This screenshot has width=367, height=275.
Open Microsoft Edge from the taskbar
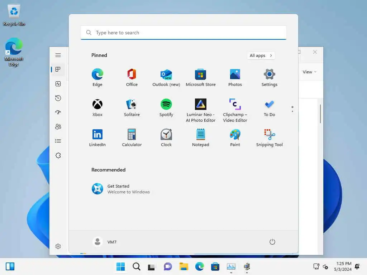pos(199,266)
